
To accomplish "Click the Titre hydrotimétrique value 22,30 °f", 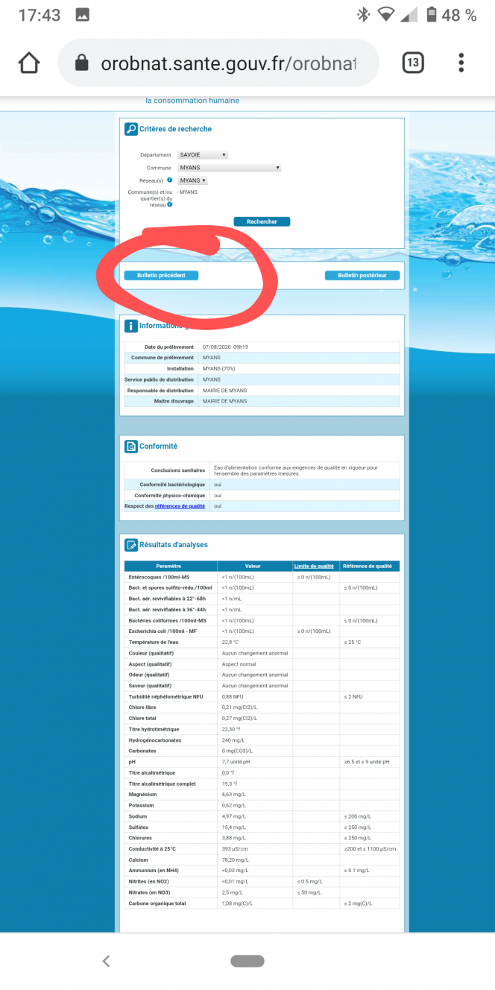I will pyautogui.click(x=233, y=729).
